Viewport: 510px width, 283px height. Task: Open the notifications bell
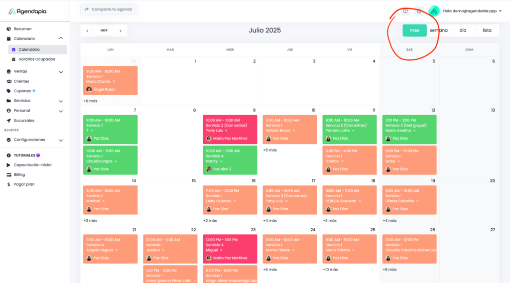[x=419, y=11]
